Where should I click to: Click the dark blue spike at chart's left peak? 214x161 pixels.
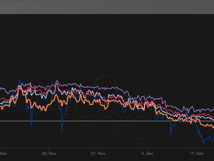tap(20, 81)
